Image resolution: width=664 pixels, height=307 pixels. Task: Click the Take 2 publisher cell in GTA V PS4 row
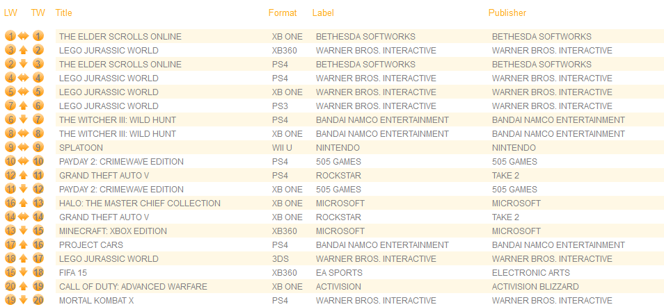pyautogui.click(x=505, y=176)
